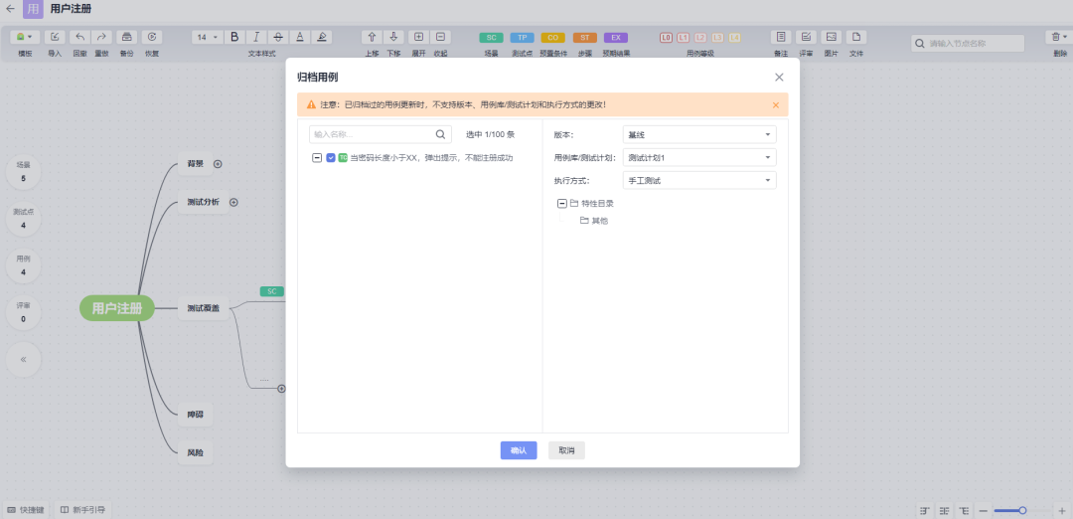Click the magnifier icon in dialog search
1073x519 pixels.
[441, 134]
